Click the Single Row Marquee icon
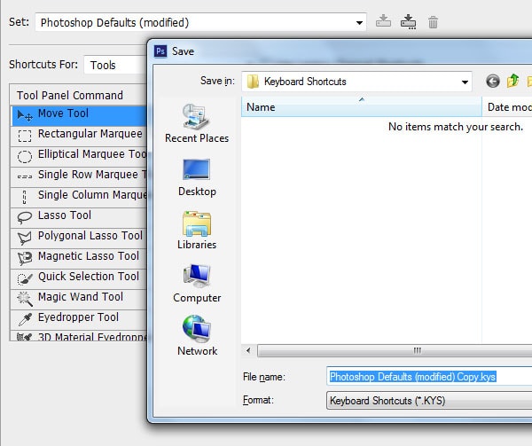The width and height of the screenshot is (532, 446). tap(25, 176)
